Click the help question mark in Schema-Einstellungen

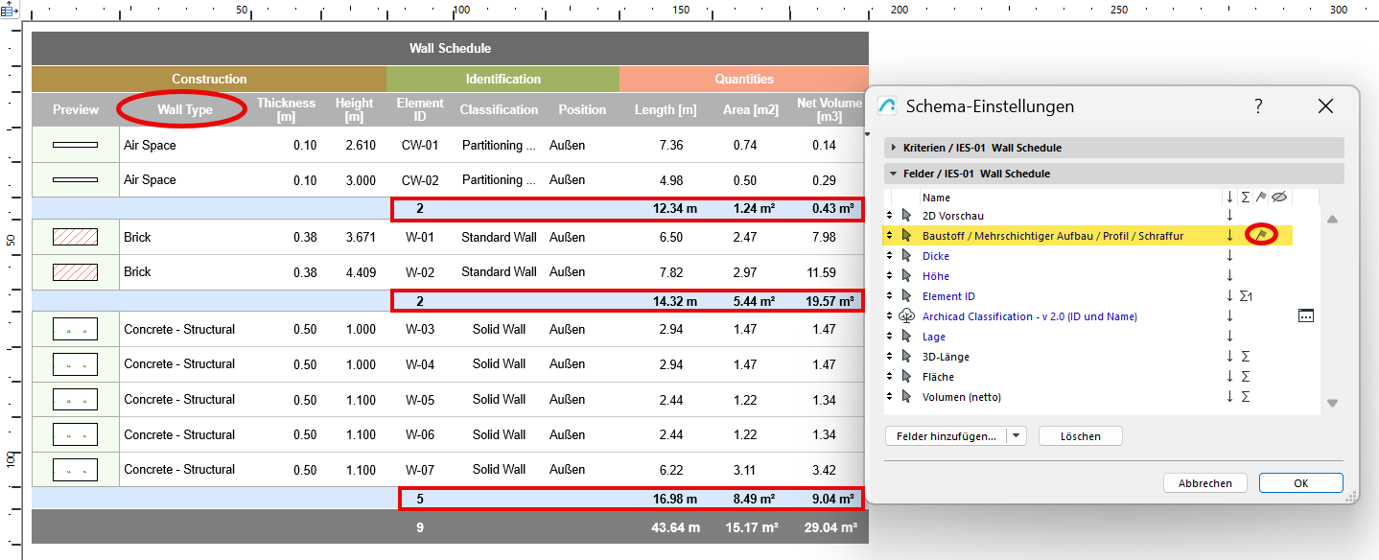1258,106
